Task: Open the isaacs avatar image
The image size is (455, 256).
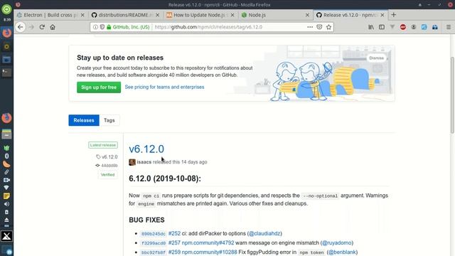Action: pos(132,162)
